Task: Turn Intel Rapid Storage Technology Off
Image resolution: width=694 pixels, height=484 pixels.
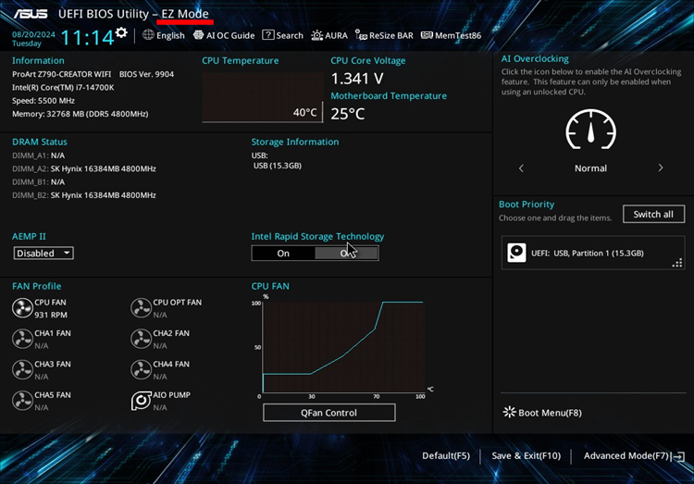Action: 347,254
